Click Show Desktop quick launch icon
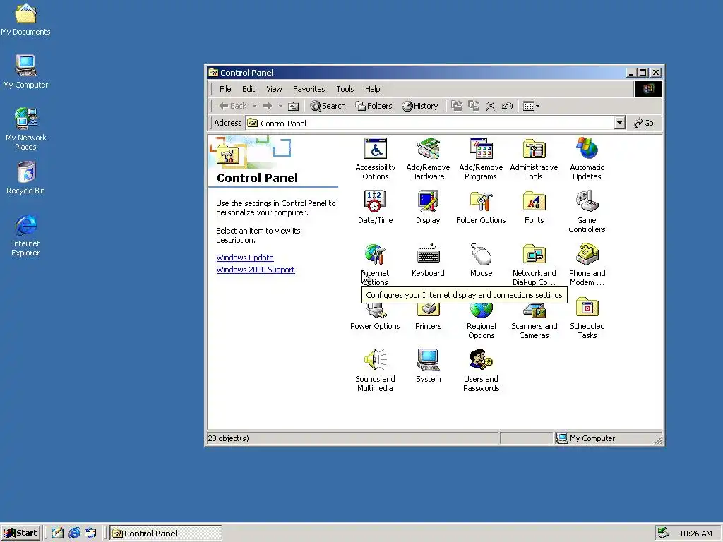This screenshot has width=723, height=542. click(58, 534)
